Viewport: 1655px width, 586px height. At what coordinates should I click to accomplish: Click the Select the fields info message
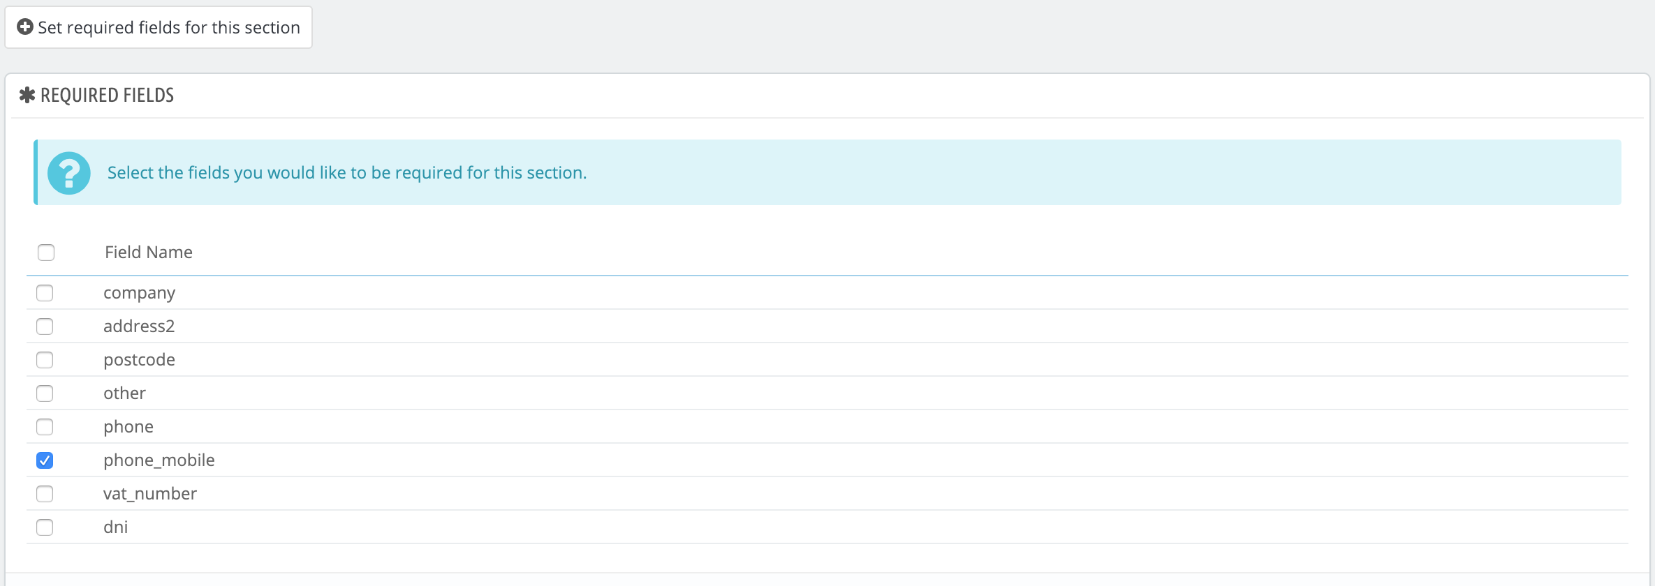click(347, 172)
